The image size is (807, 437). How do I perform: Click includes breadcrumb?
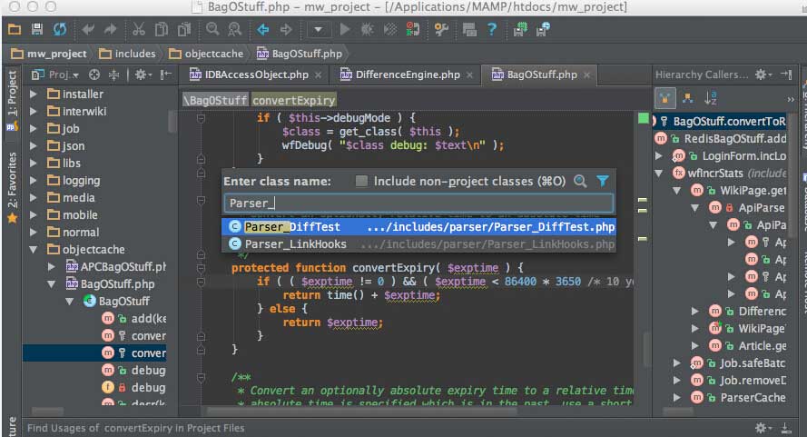(x=127, y=54)
